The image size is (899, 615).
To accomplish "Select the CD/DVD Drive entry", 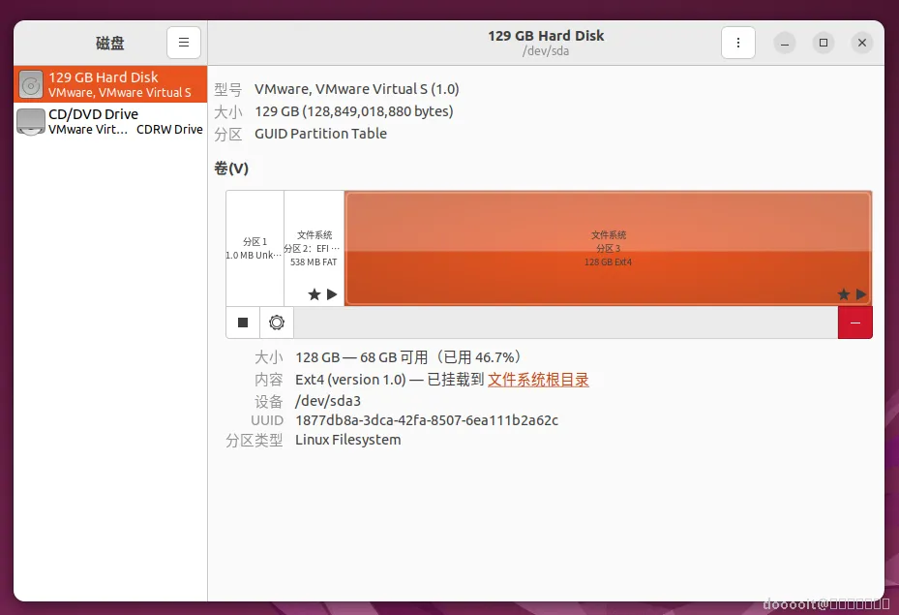I will point(110,121).
